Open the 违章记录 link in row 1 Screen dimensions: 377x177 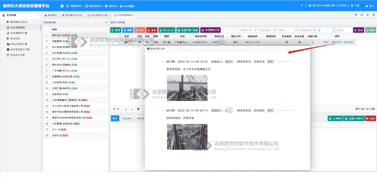[x=336, y=42]
